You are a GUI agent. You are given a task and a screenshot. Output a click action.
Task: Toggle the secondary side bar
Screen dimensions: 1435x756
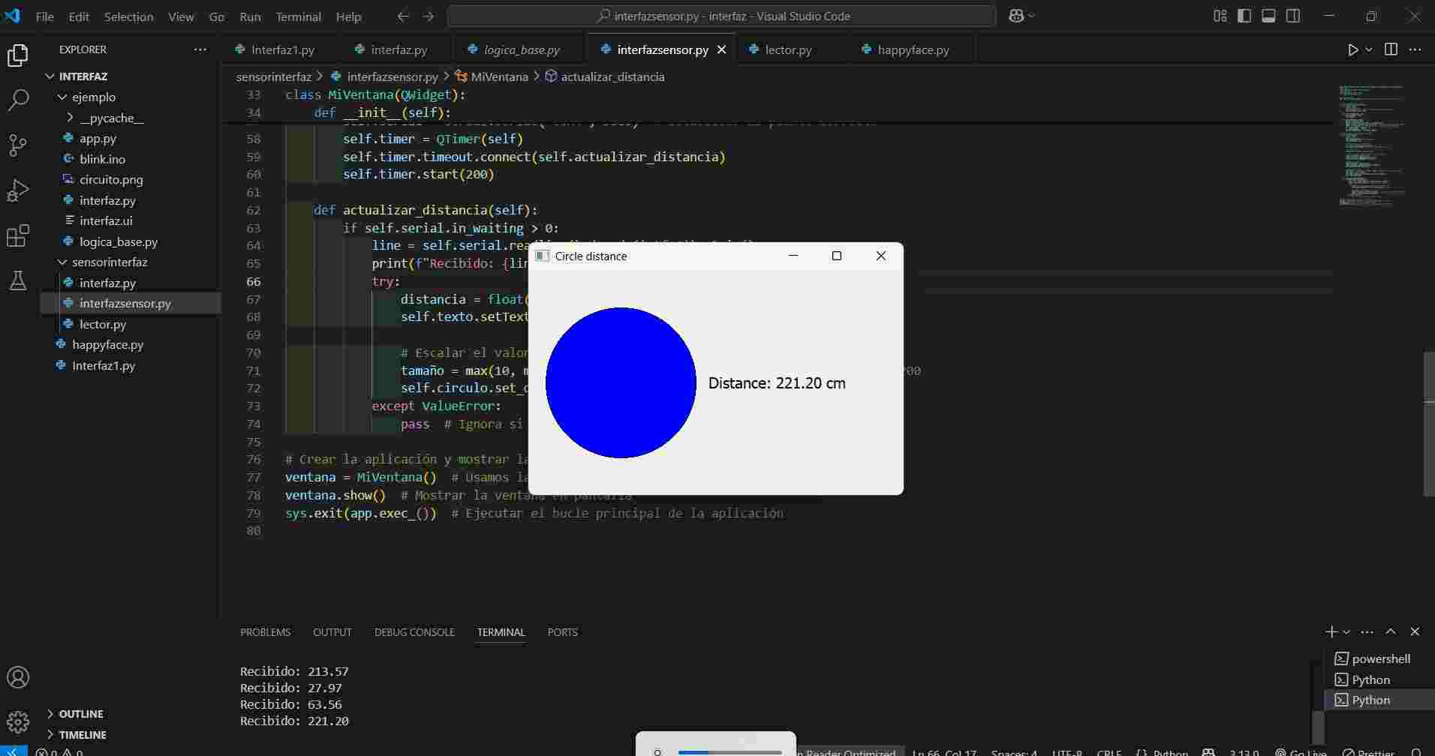pos(1293,16)
